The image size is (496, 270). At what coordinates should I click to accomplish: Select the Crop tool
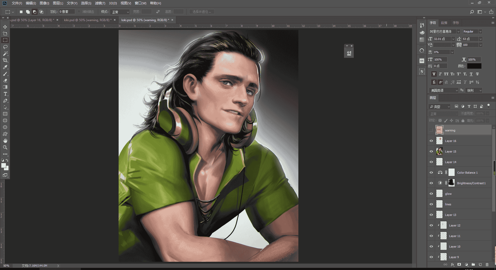point(5,60)
